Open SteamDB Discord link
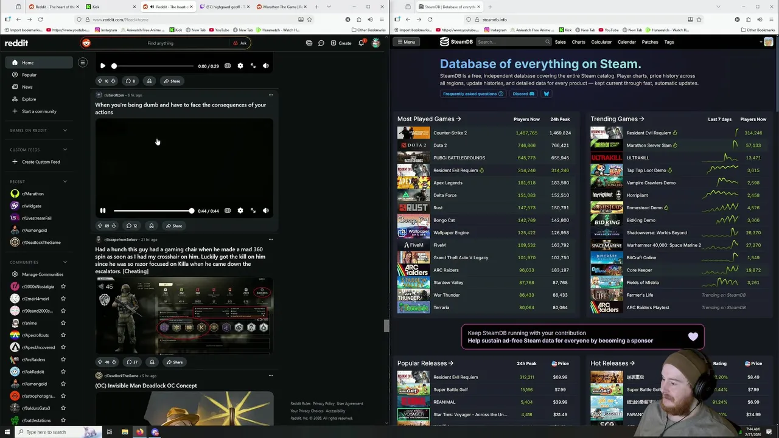The image size is (779, 438). click(x=523, y=94)
